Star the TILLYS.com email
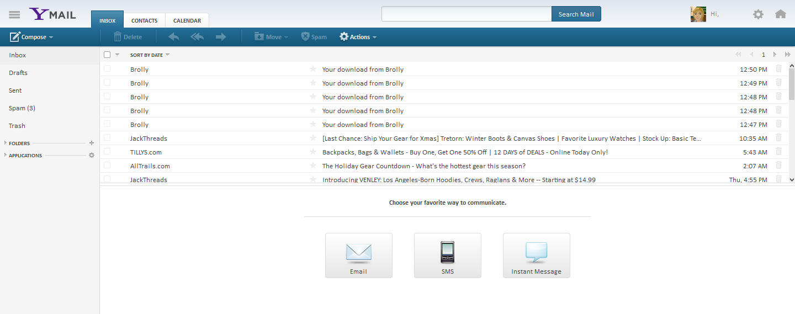This screenshot has height=314, width=795. (x=313, y=152)
